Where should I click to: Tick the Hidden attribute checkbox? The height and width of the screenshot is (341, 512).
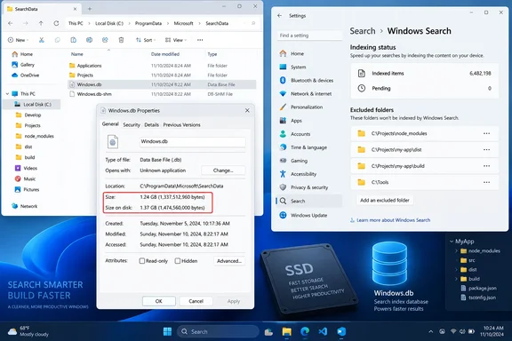point(178,261)
